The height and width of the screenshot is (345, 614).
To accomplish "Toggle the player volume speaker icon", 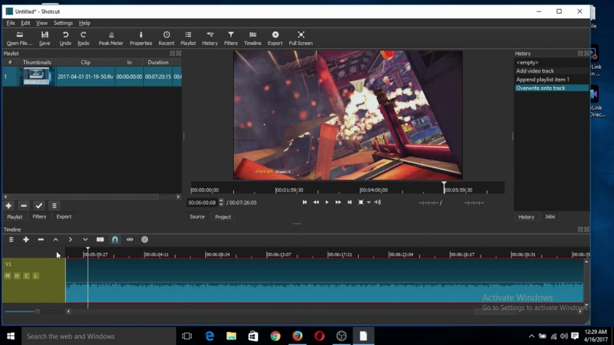I will 378,202.
